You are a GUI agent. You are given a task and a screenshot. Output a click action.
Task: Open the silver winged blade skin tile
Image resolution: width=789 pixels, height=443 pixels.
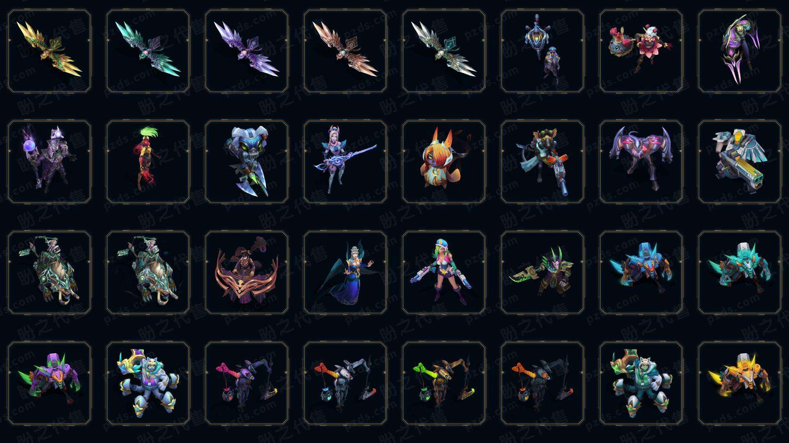444,51
